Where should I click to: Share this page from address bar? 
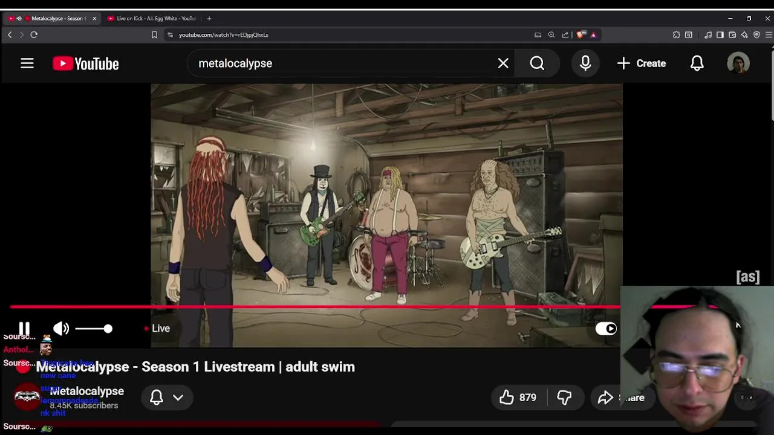click(x=565, y=35)
